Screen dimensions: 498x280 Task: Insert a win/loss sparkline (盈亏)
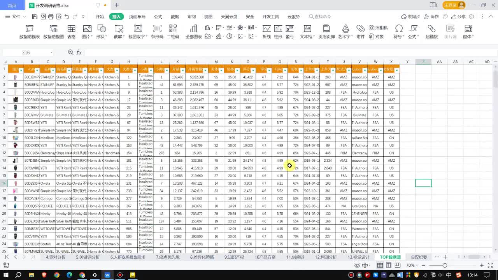click(289, 32)
